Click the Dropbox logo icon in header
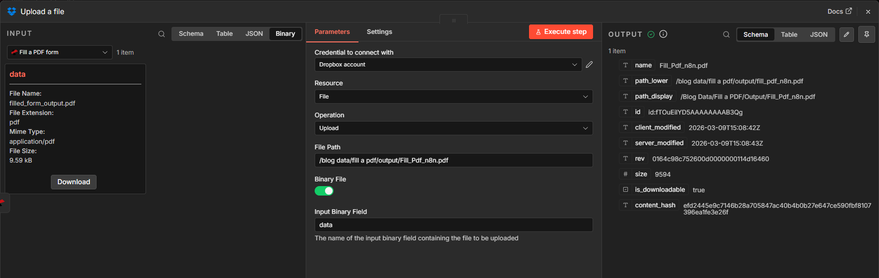This screenshot has width=879, height=278. coord(12,11)
